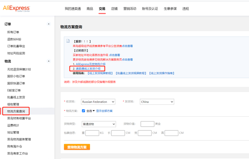Viewport: 249px width, 159px height.
Task: Open 菜鸟商家工作台 in sidebar
Action: point(18,153)
